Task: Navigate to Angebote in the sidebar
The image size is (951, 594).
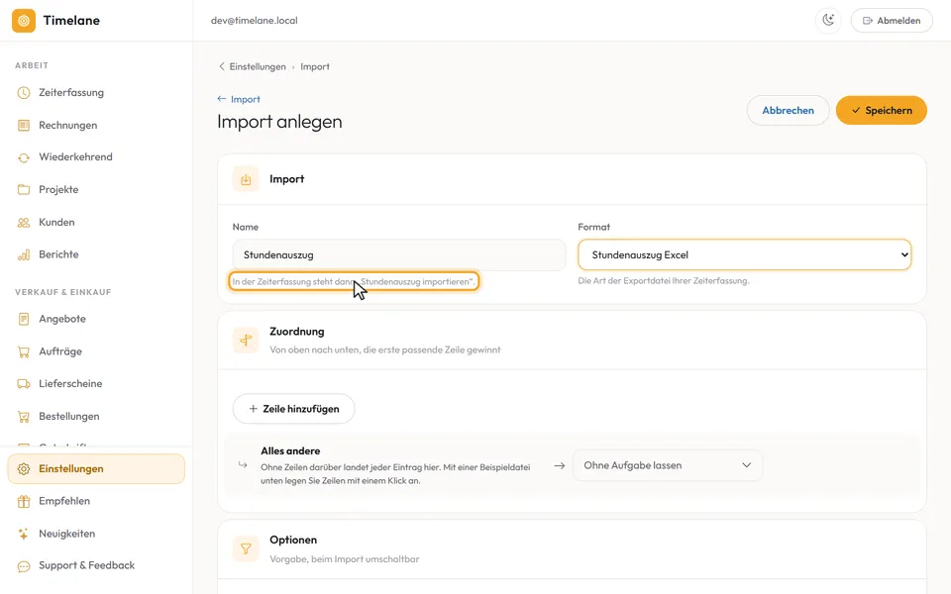Action: coord(96,319)
